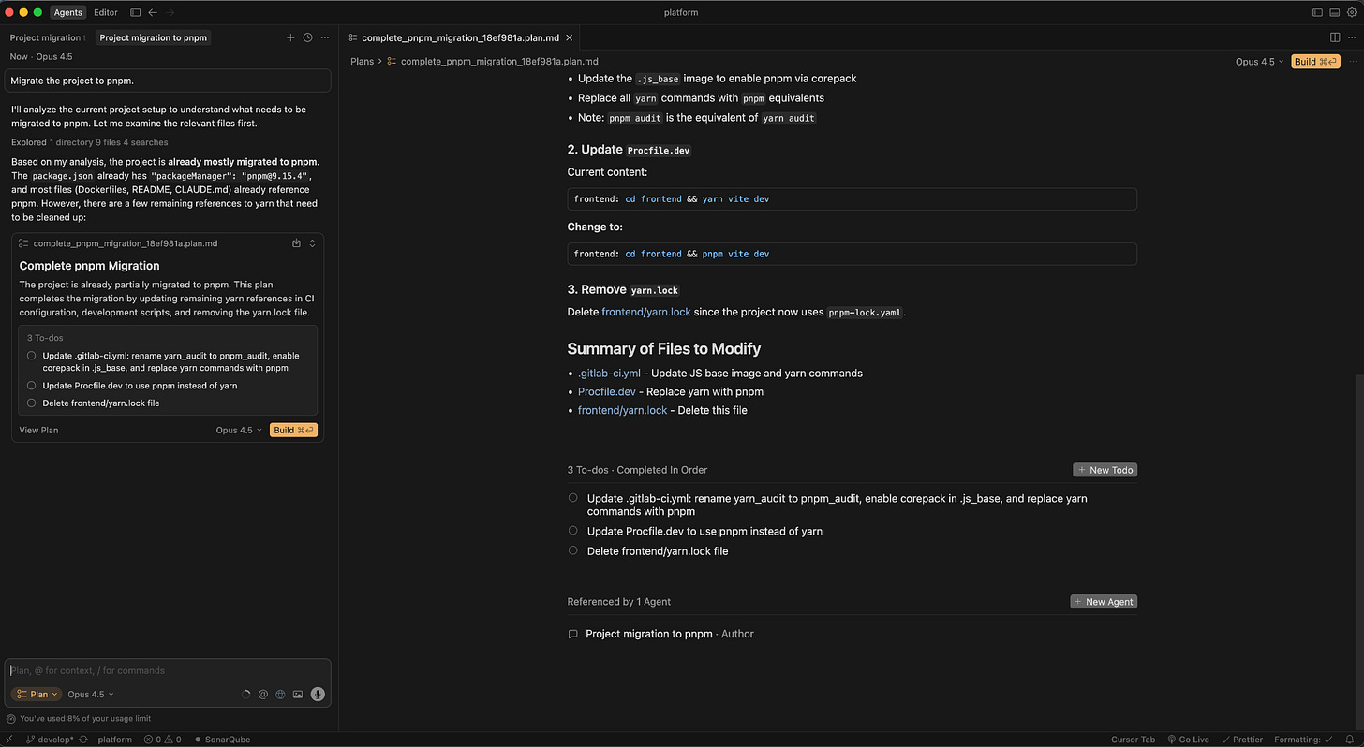1364x747 pixels.
Task: Open referenced agent Project migration to pnpm
Action: point(649,634)
